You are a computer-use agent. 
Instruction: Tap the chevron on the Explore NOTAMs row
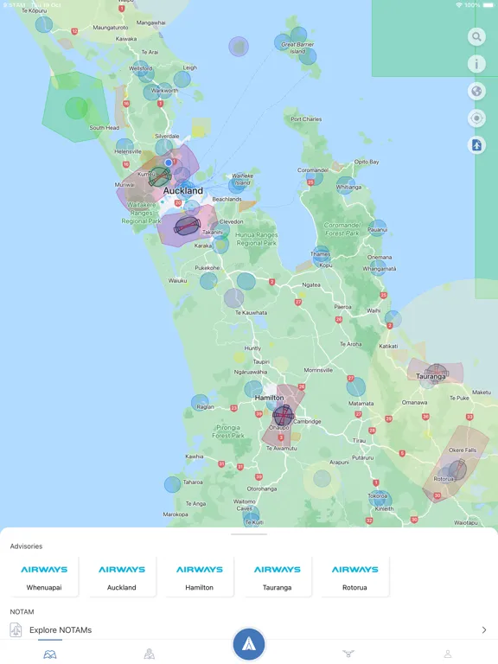pyautogui.click(x=484, y=630)
